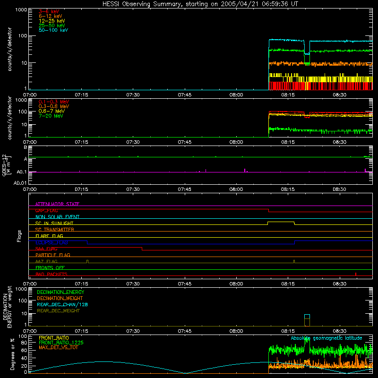Select the ATTENUATOR_STATE flag label
Image resolution: width=378 pixels, height=378 pixels.
pos(57,204)
